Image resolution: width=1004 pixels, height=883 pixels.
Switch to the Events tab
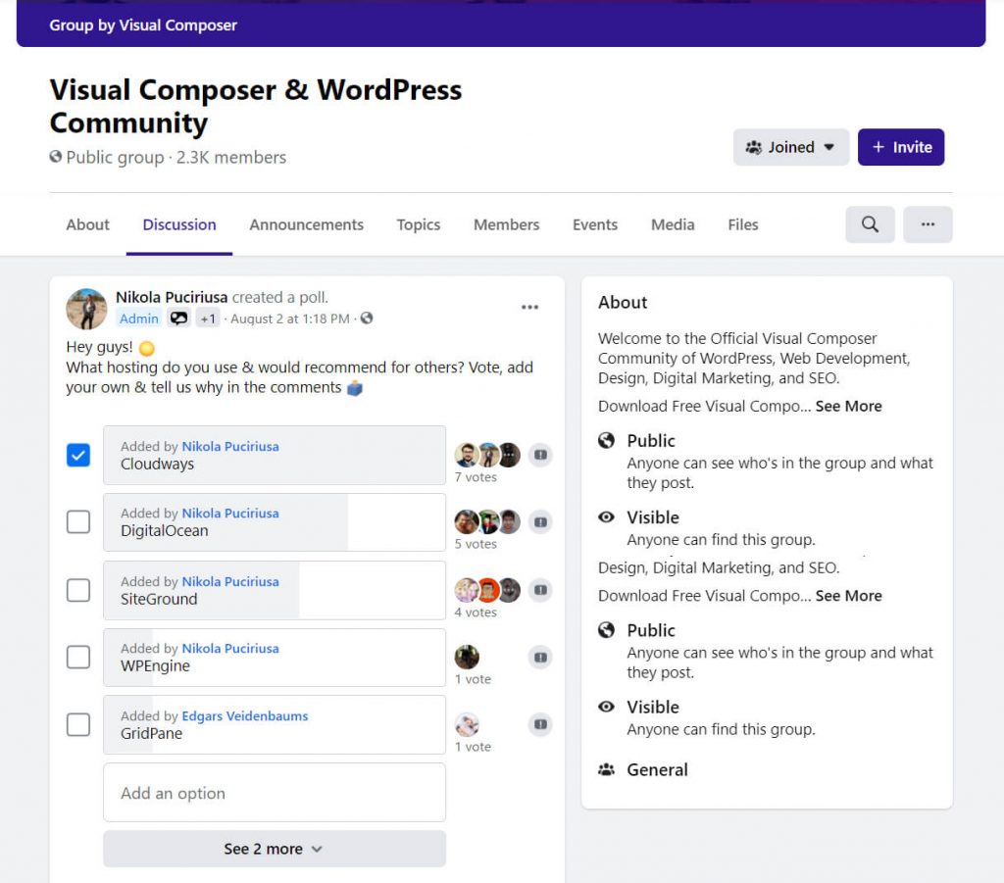point(595,224)
